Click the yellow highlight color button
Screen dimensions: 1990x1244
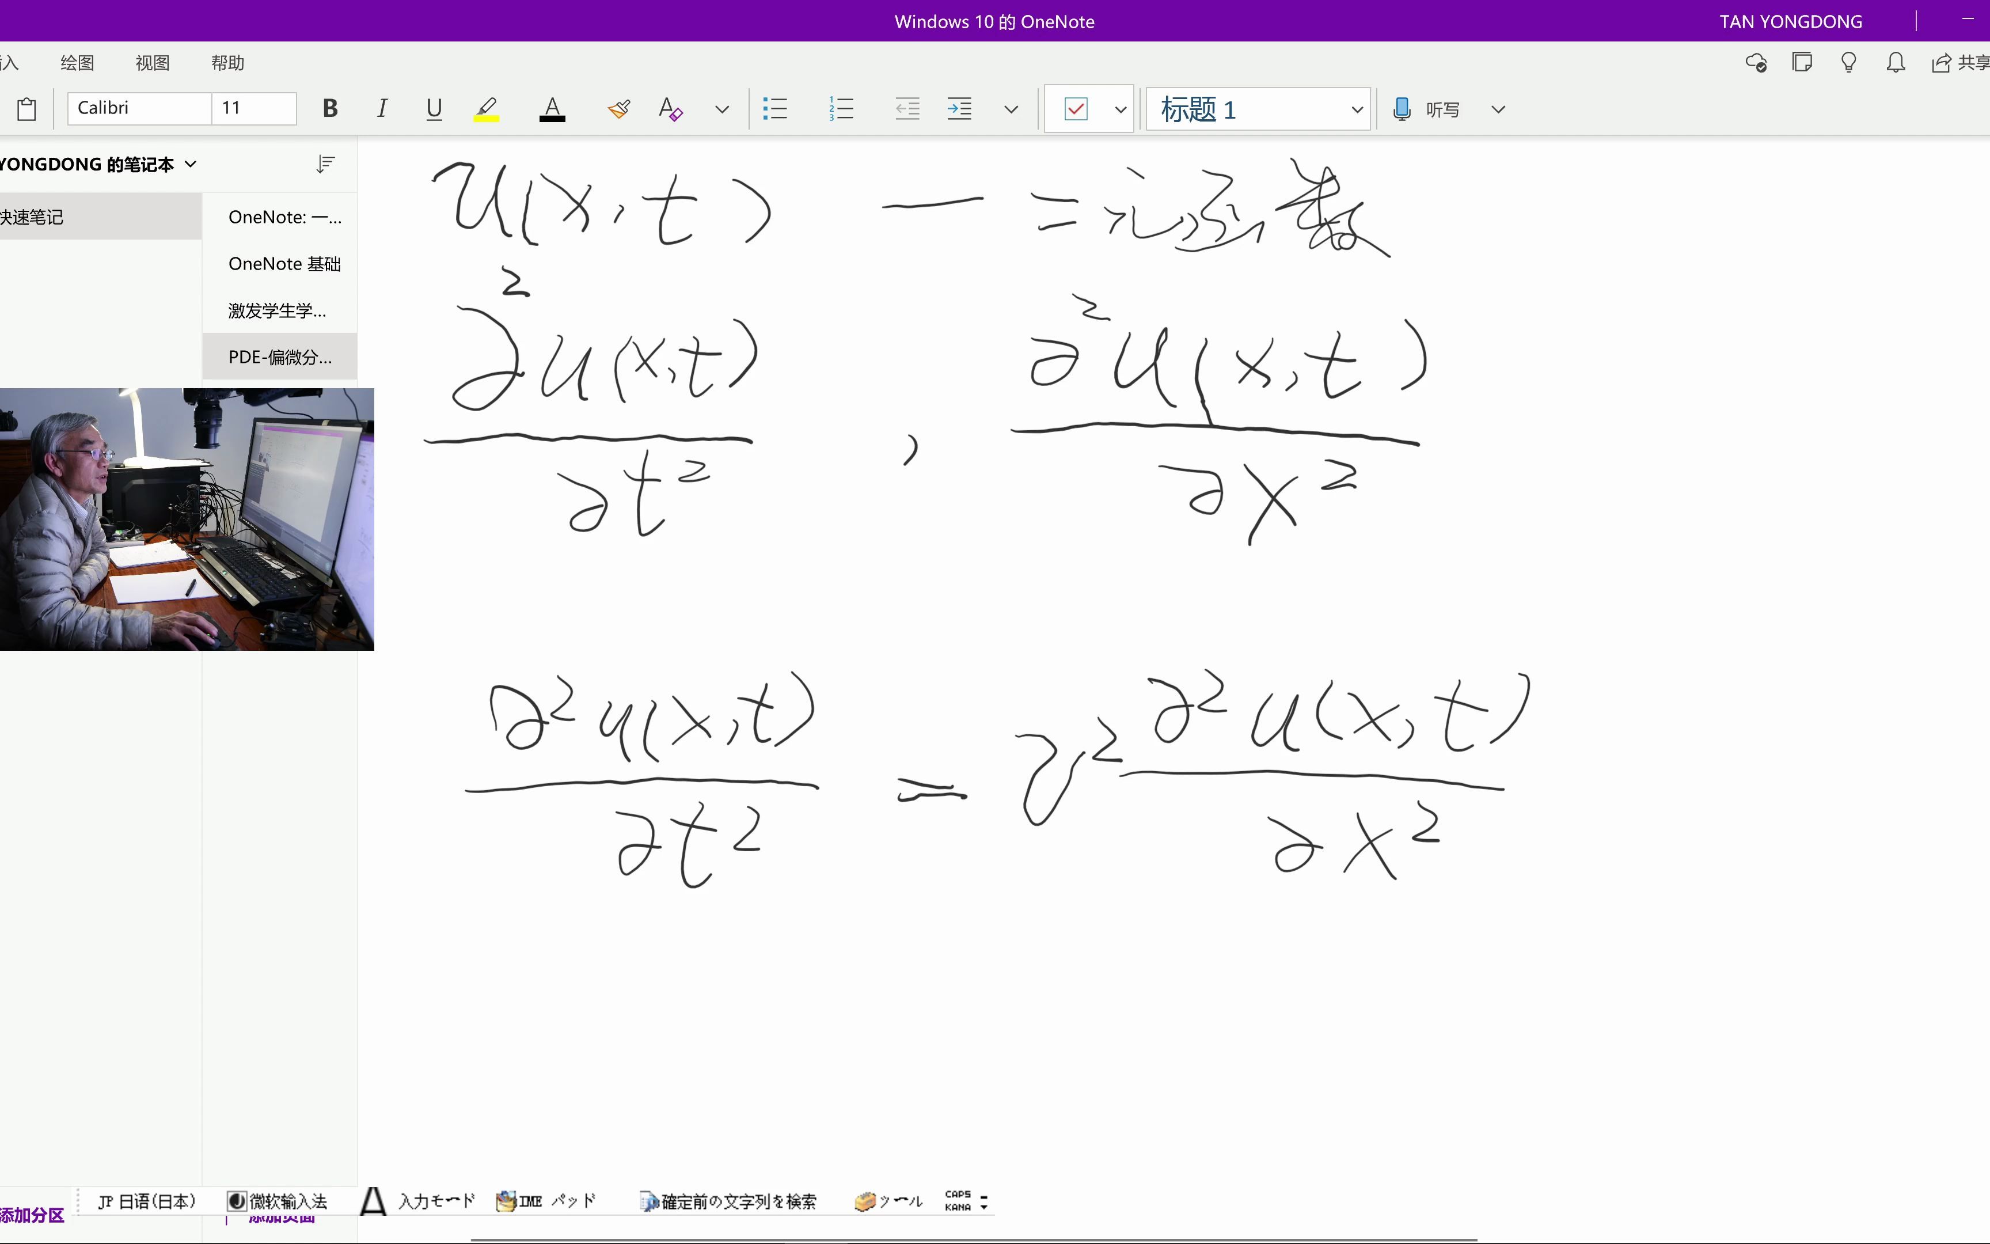[486, 109]
